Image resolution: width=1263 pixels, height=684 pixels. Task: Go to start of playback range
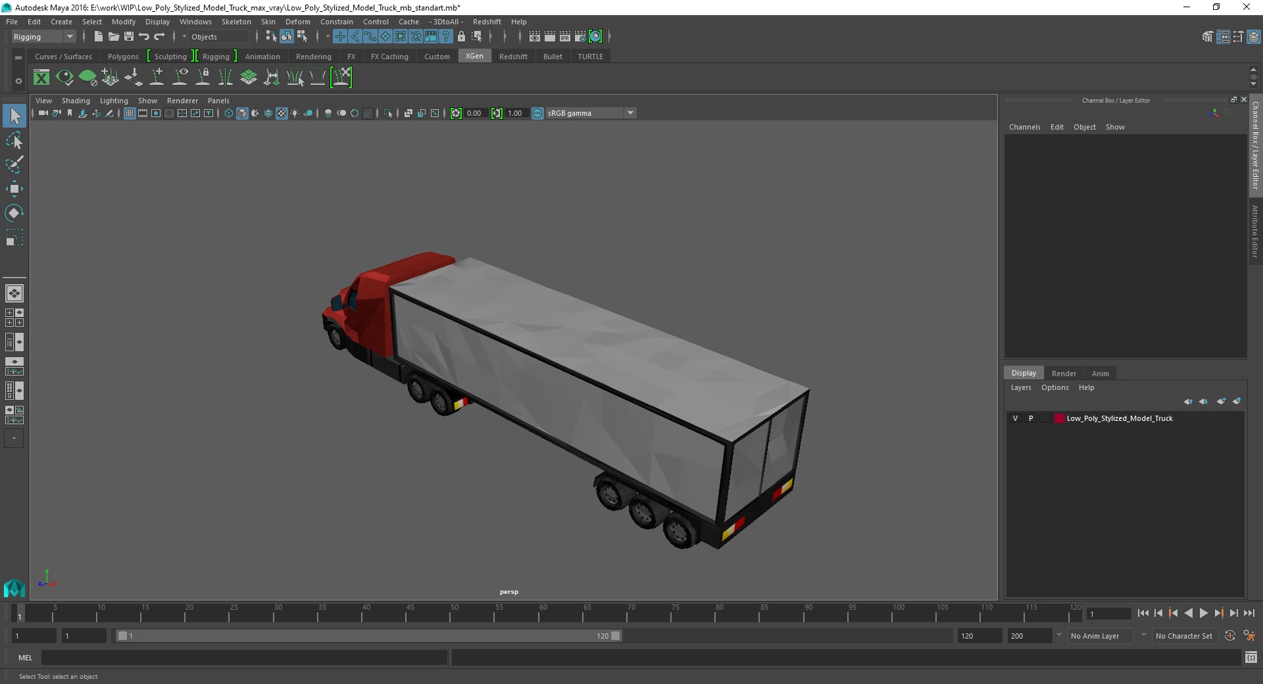click(1143, 613)
